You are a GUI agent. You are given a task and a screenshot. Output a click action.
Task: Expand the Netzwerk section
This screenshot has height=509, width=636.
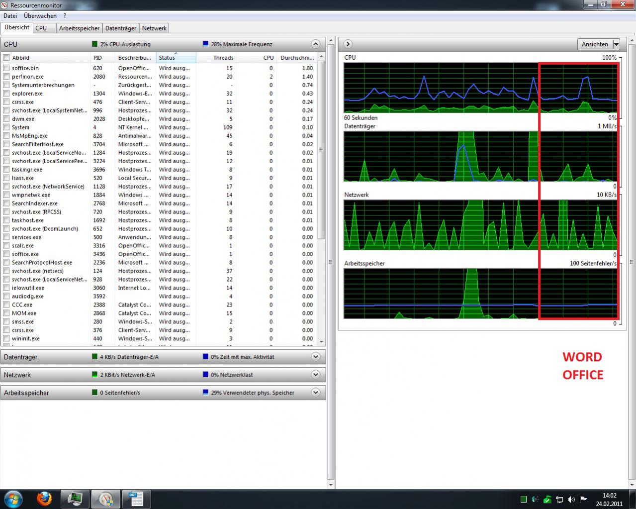315,375
